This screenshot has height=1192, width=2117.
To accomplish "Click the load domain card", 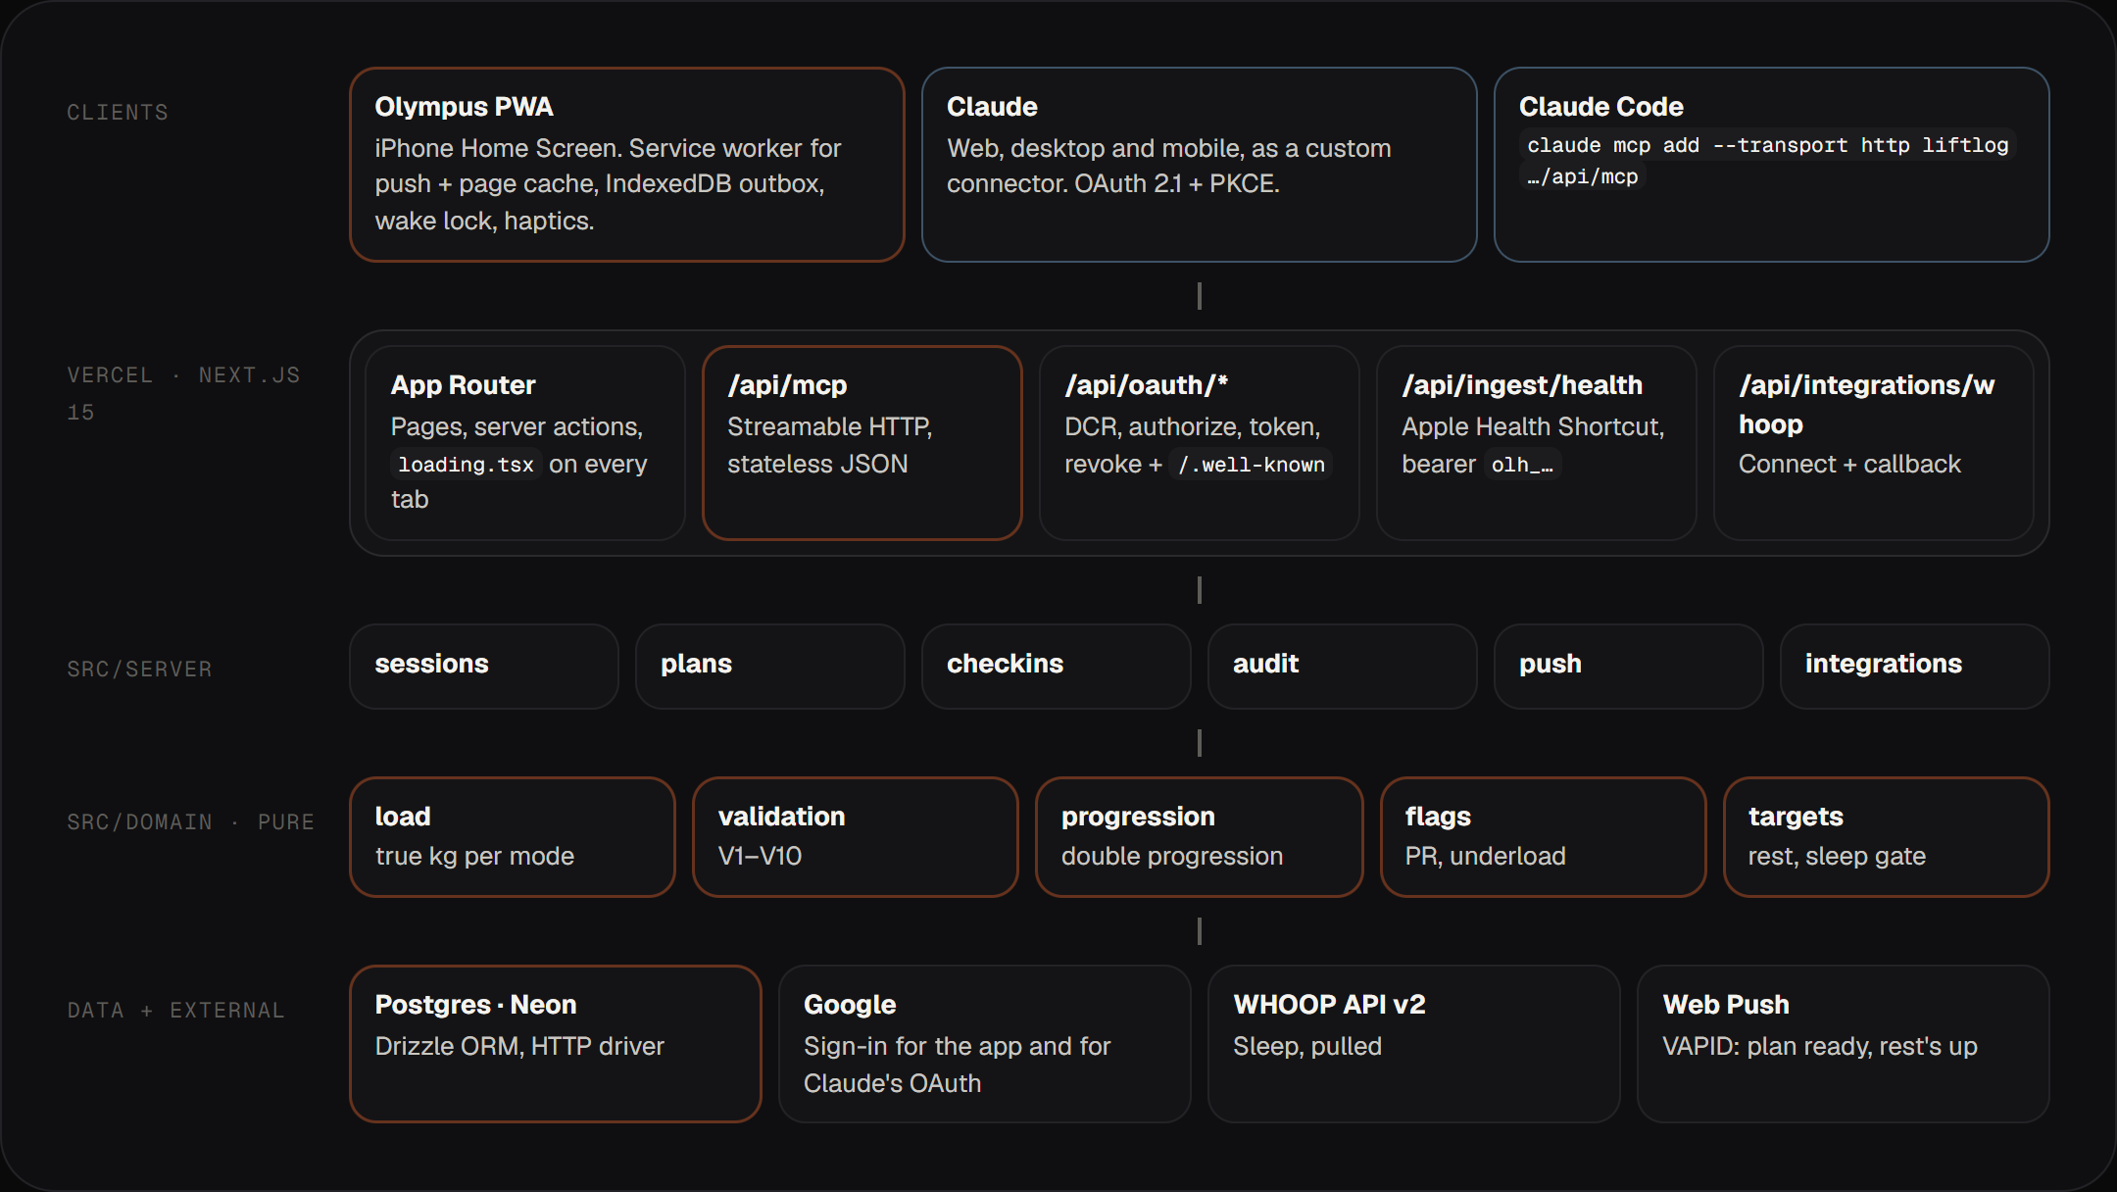I will click(x=513, y=837).
